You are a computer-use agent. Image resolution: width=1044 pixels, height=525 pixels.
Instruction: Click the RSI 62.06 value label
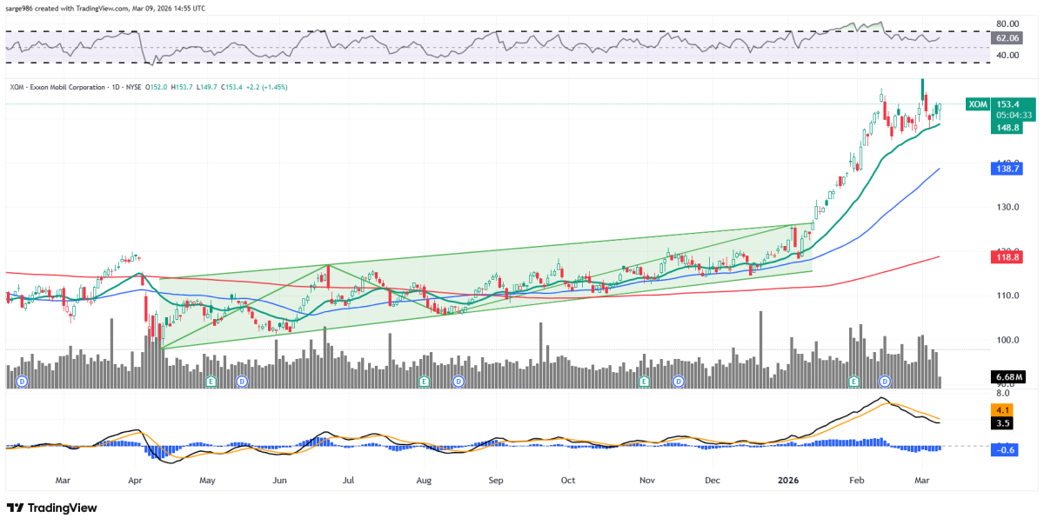click(1007, 39)
